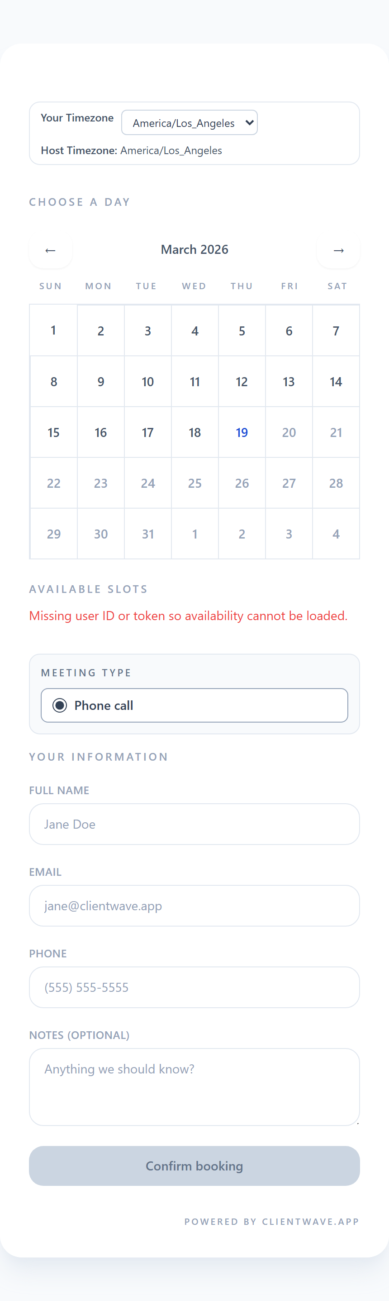Choose March 1 in the calendar
This screenshot has height=1301, width=389.
53,330
